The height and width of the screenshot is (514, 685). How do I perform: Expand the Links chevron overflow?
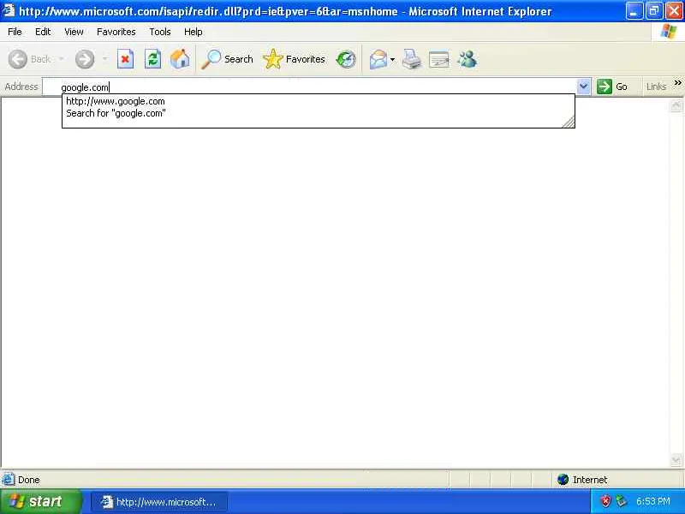pos(677,82)
